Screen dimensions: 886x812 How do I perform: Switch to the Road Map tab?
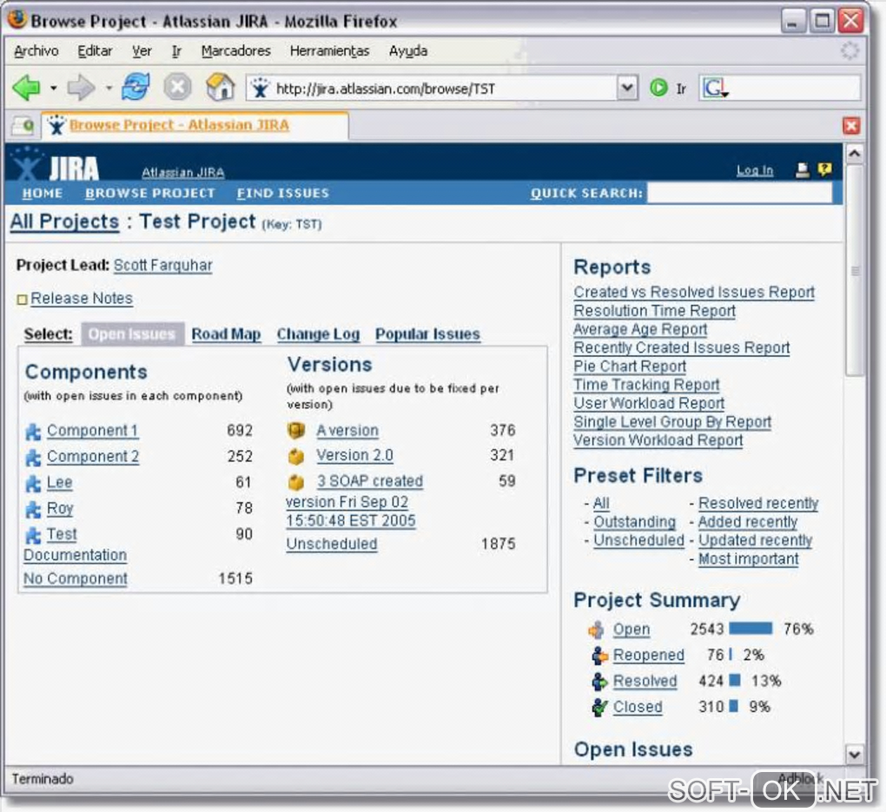click(226, 334)
